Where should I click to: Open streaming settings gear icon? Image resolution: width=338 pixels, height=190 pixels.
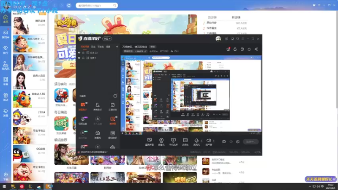[x=238, y=141]
